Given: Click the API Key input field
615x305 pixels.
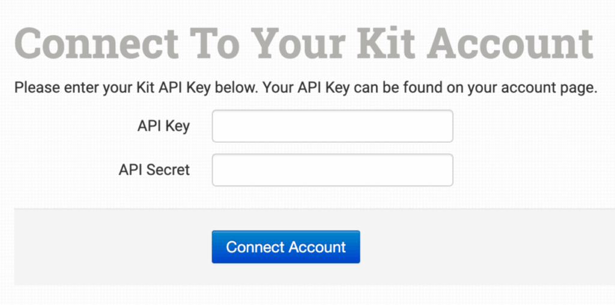Looking at the screenshot, I should click(332, 126).
